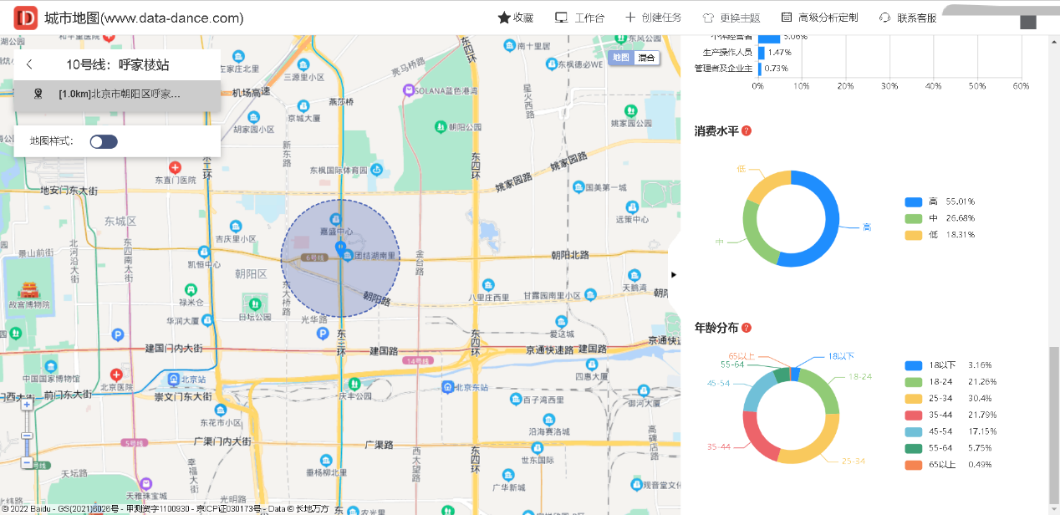
Task: Click the 25-34 30.4% legend swatch
Action: (913, 398)
